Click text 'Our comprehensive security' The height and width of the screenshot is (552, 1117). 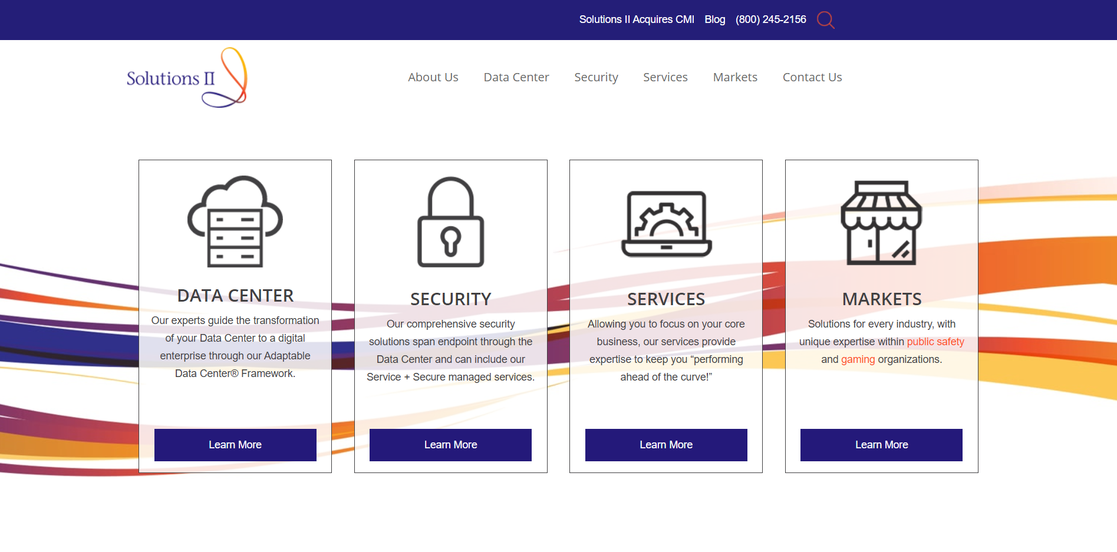point(451,324)
